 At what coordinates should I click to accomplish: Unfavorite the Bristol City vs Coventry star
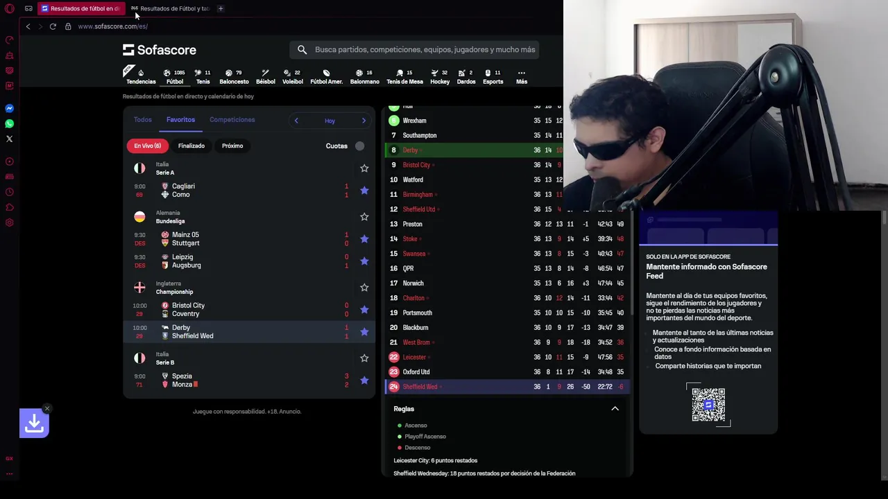[x=364, y=310]
